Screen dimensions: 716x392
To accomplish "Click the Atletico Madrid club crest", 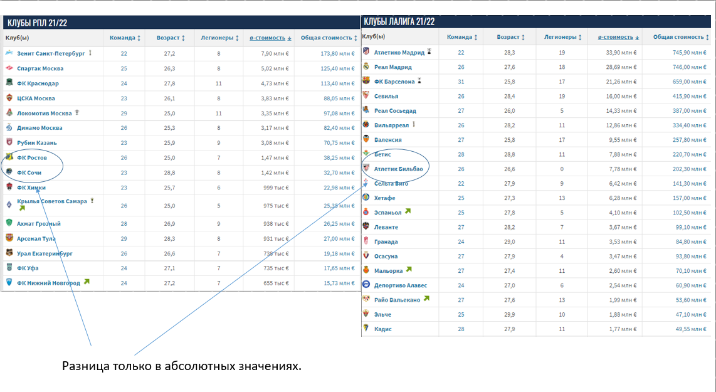I will [x=366, y=51].
